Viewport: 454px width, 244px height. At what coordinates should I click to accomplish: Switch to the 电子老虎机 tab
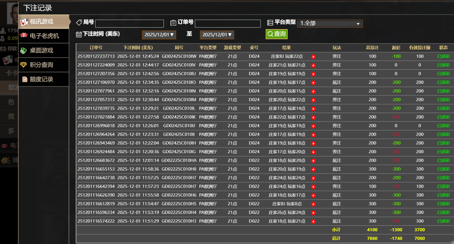click(44, 36)
